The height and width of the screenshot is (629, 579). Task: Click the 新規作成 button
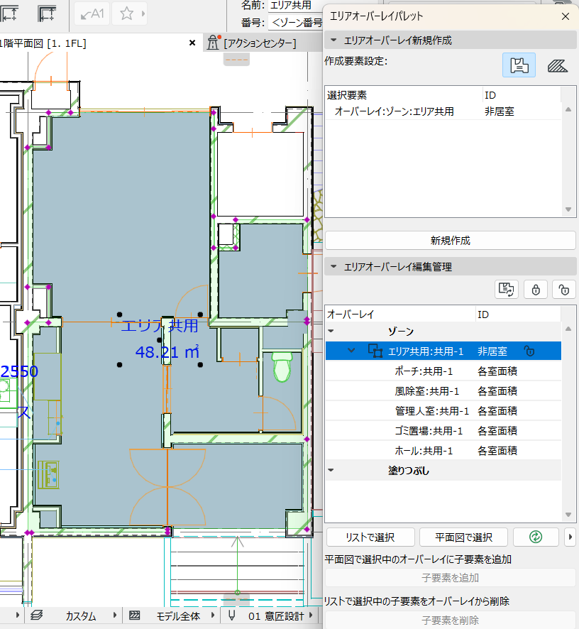tap(451, 240)
